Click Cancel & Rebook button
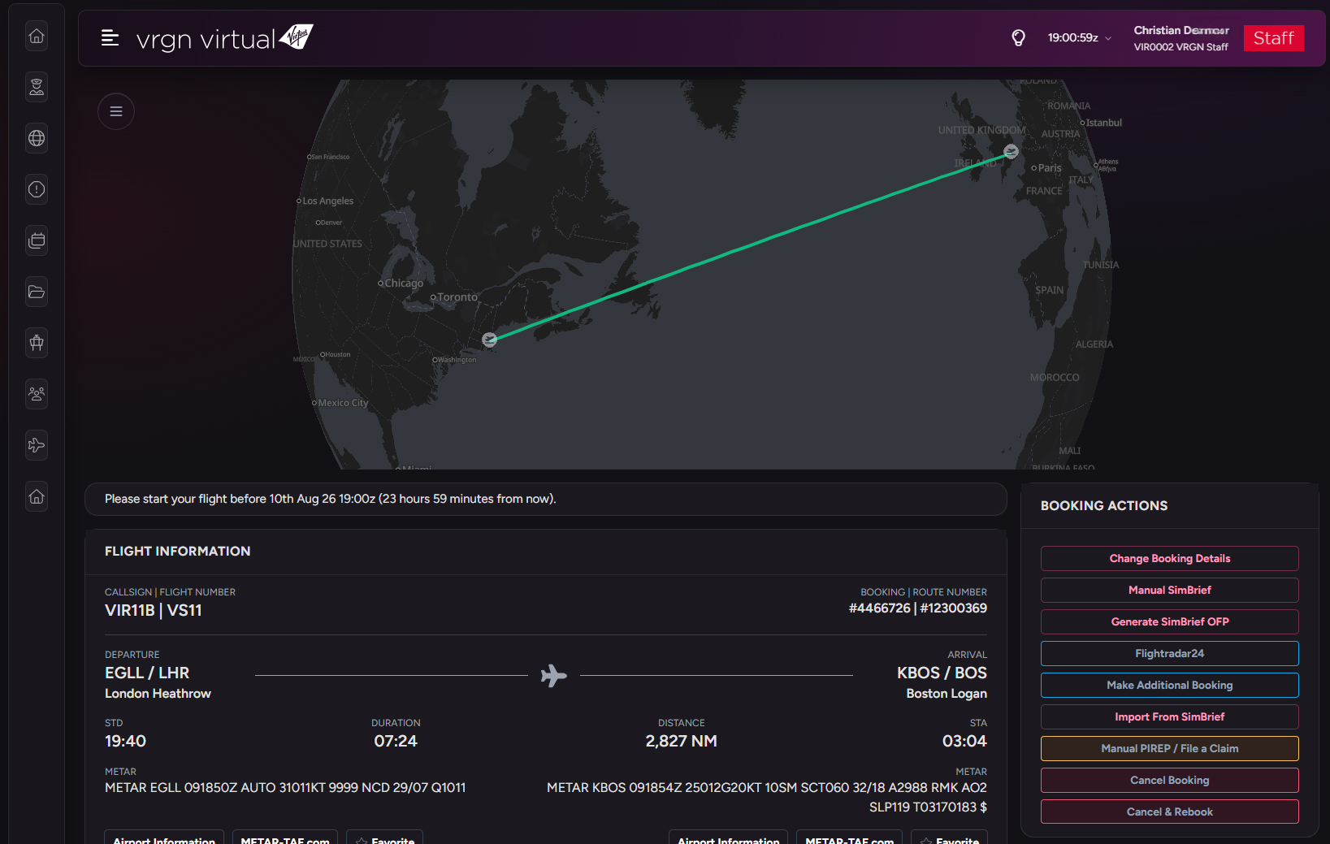Screen dimensions: 1330x844 [x=1169, y=812]
